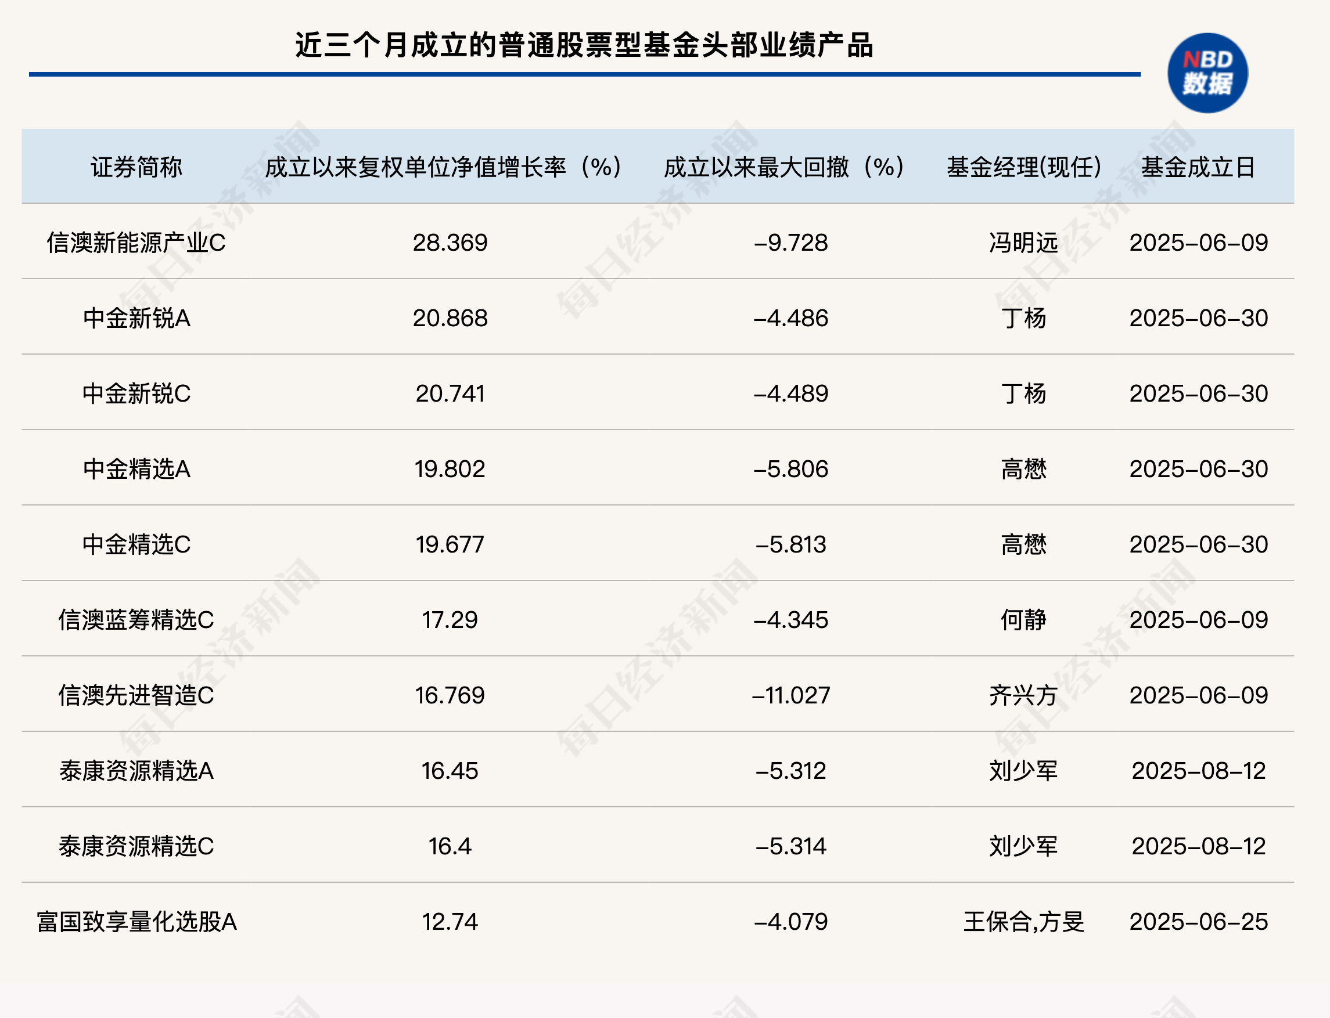The width and height of the screenshot is (1330, 1018).
Task: Select fund name 信澳新能源产业C
Action: pos(136,243)
